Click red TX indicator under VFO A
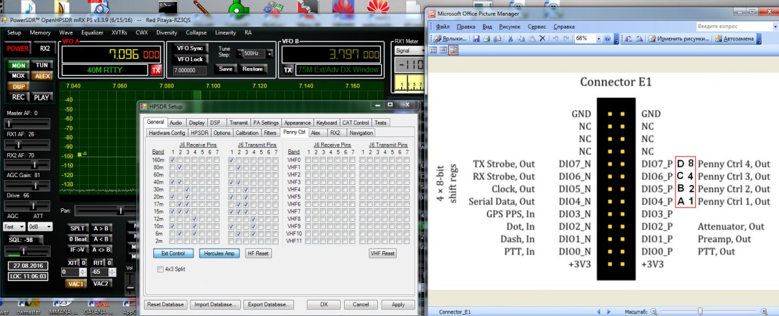The image size is (779, 316). click(x=156, y=70)
